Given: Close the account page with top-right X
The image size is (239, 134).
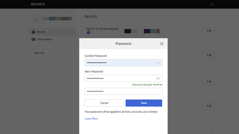Looking at the screenshot, I should 212,4.
